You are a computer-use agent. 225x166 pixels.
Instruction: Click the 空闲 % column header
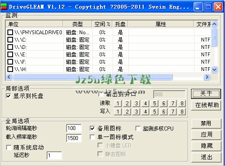[x=102, y=24]
